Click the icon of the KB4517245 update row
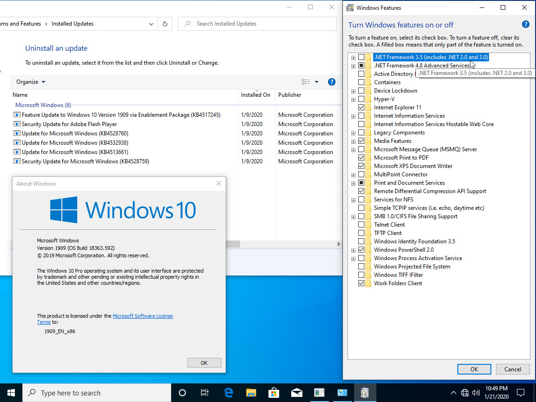 [17, 115]
